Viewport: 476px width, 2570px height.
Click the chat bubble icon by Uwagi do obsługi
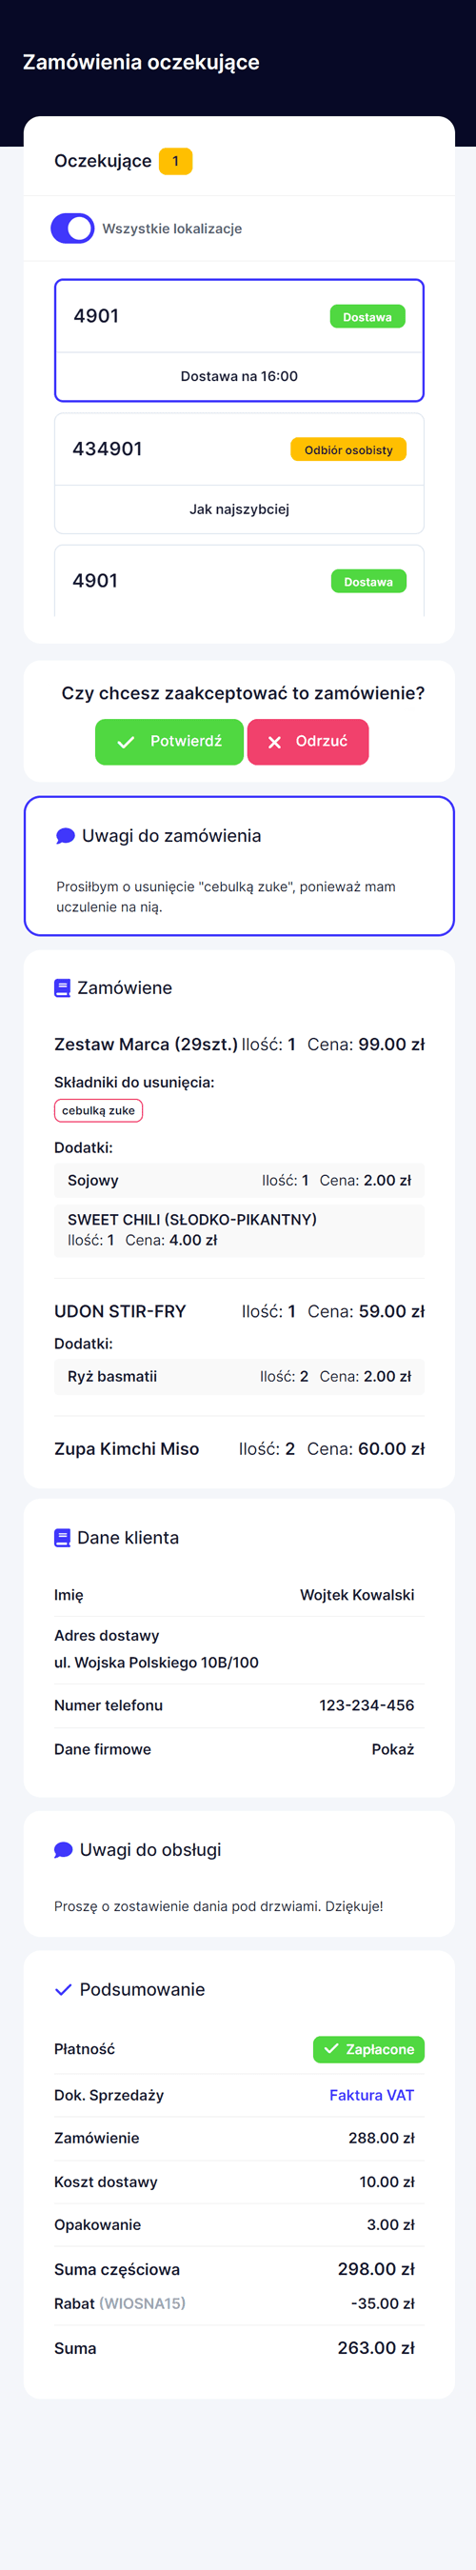[x=63, y=1850]
